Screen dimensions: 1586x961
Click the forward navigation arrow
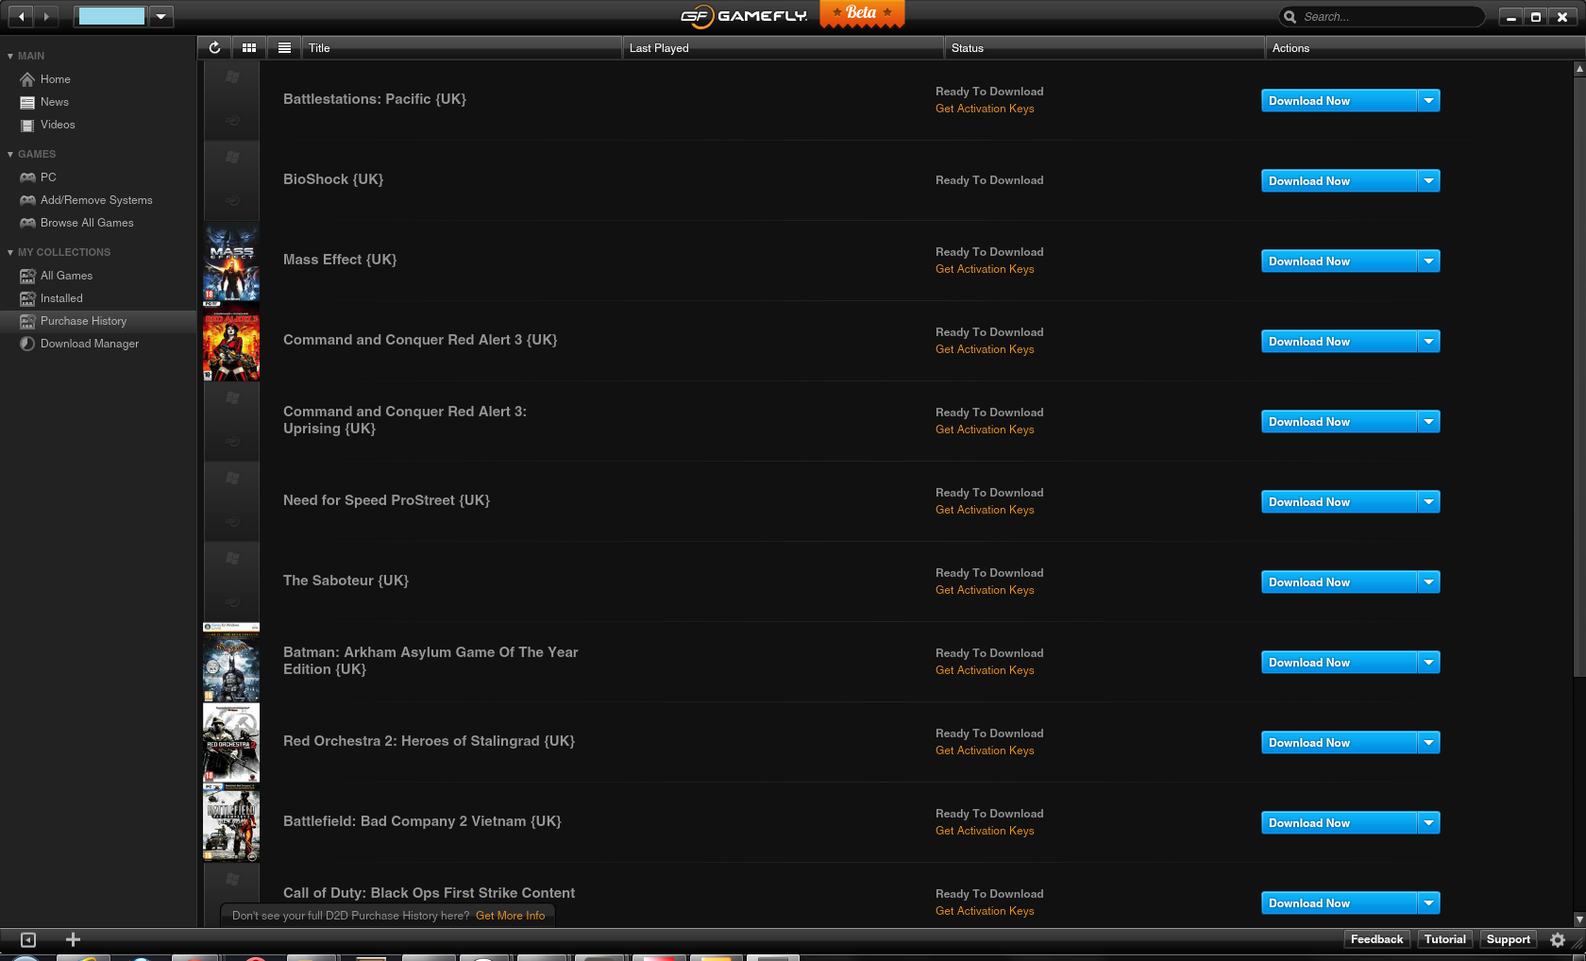click(46, 16)
